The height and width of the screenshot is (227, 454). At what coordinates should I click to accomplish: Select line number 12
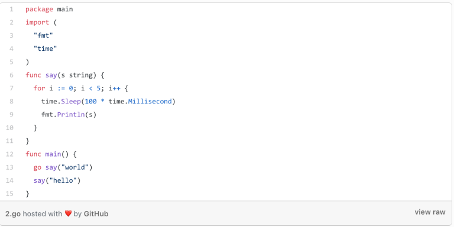[9, 154]
